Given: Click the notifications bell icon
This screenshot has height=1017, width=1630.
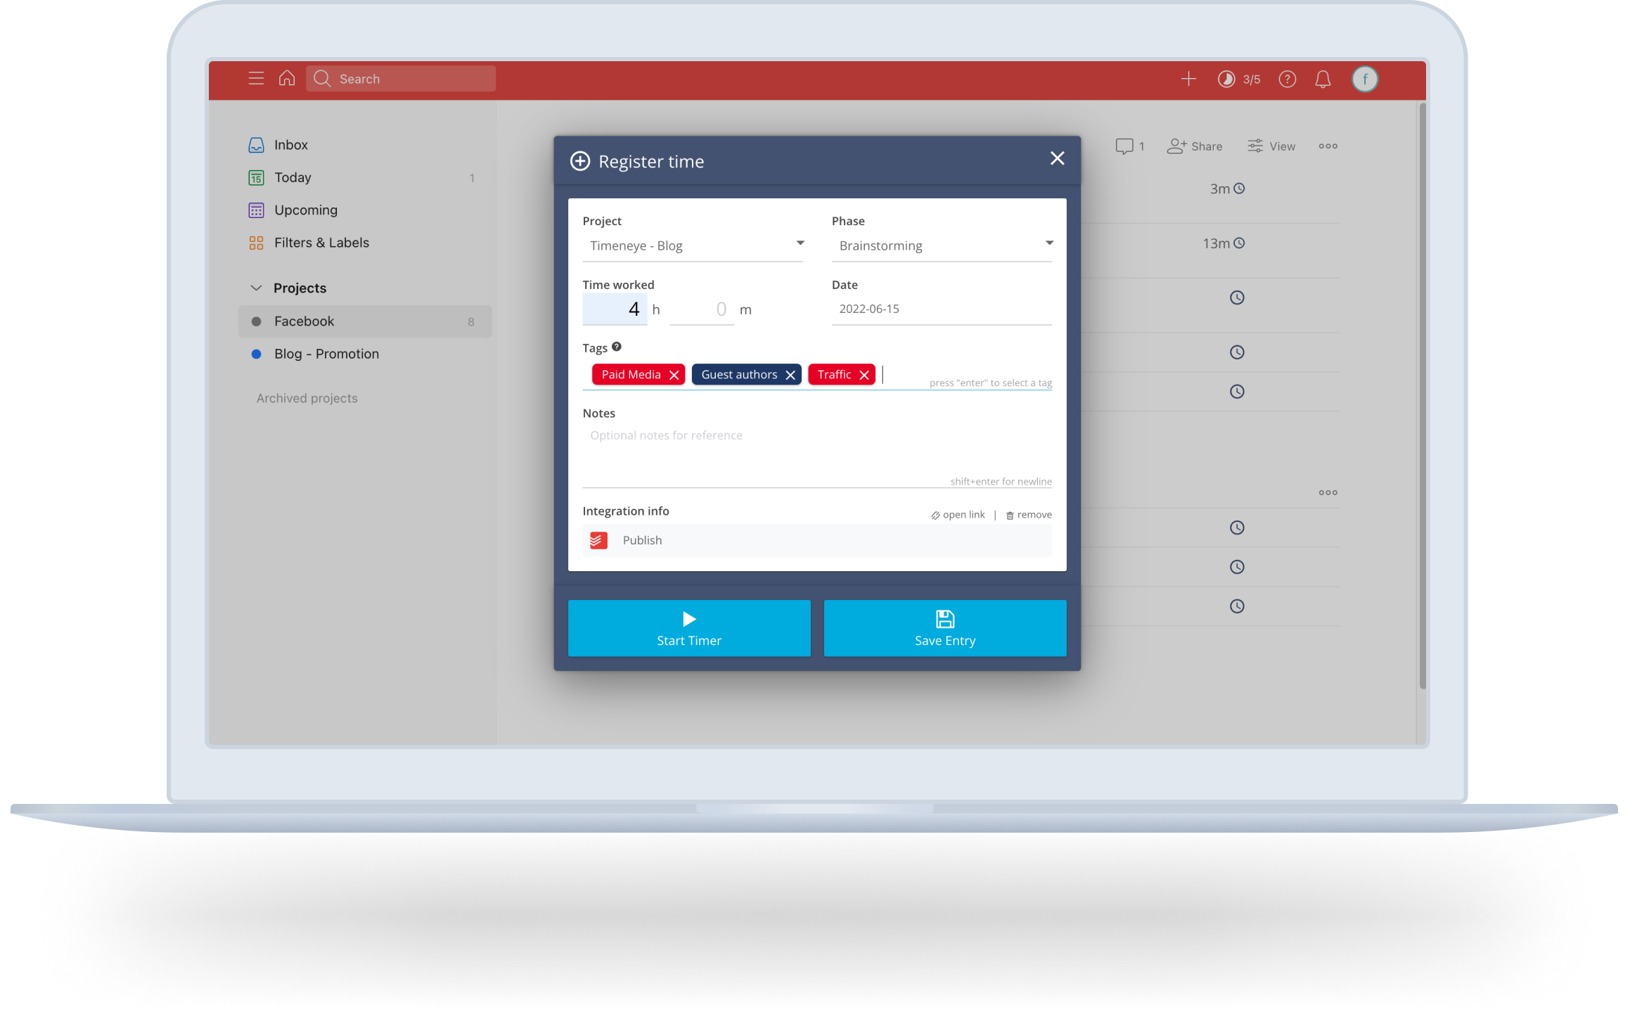Looking at the screenshot, I should [x=1323, y=79].
